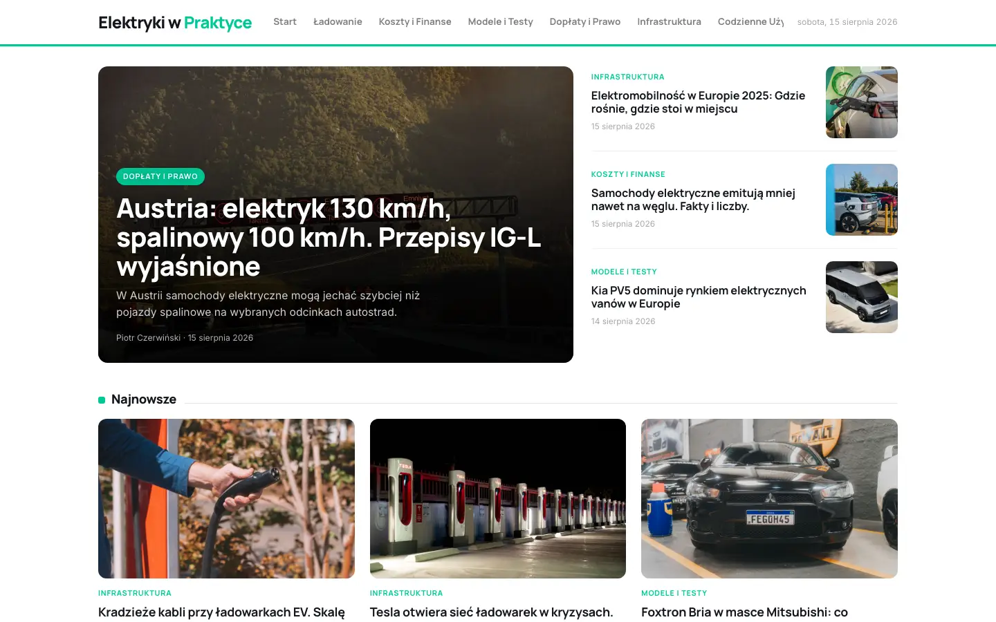Open thumbnail of car at yellow charger

862,200
